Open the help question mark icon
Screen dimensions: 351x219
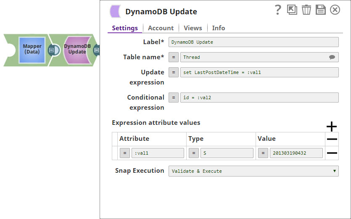(x=278, y=10)
